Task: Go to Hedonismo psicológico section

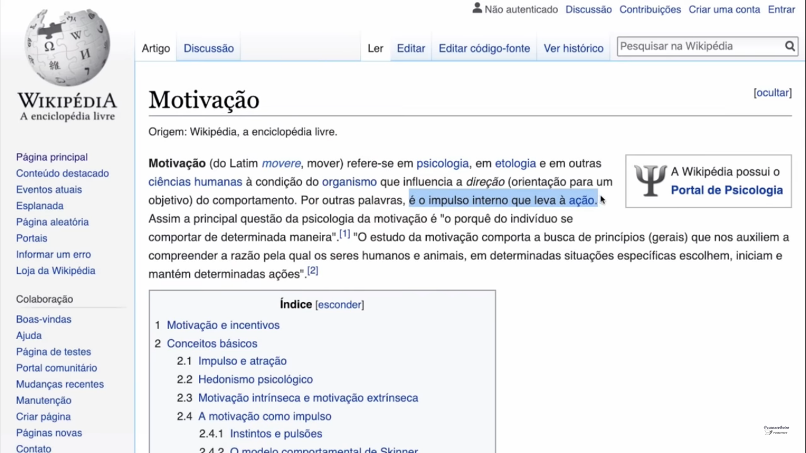Action: [x=255, y=379]
